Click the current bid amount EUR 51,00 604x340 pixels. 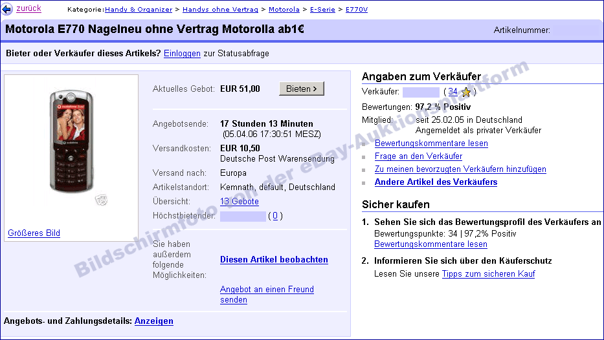(x=240, y=89)
